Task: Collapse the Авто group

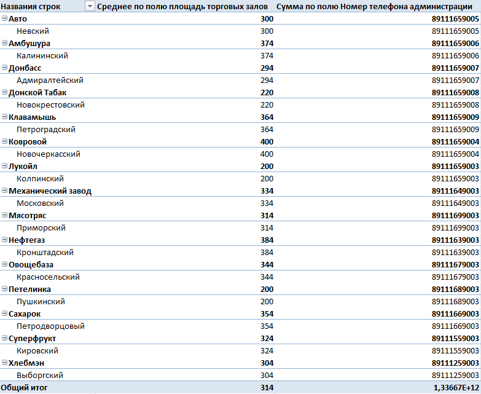Action: (4, 18)
